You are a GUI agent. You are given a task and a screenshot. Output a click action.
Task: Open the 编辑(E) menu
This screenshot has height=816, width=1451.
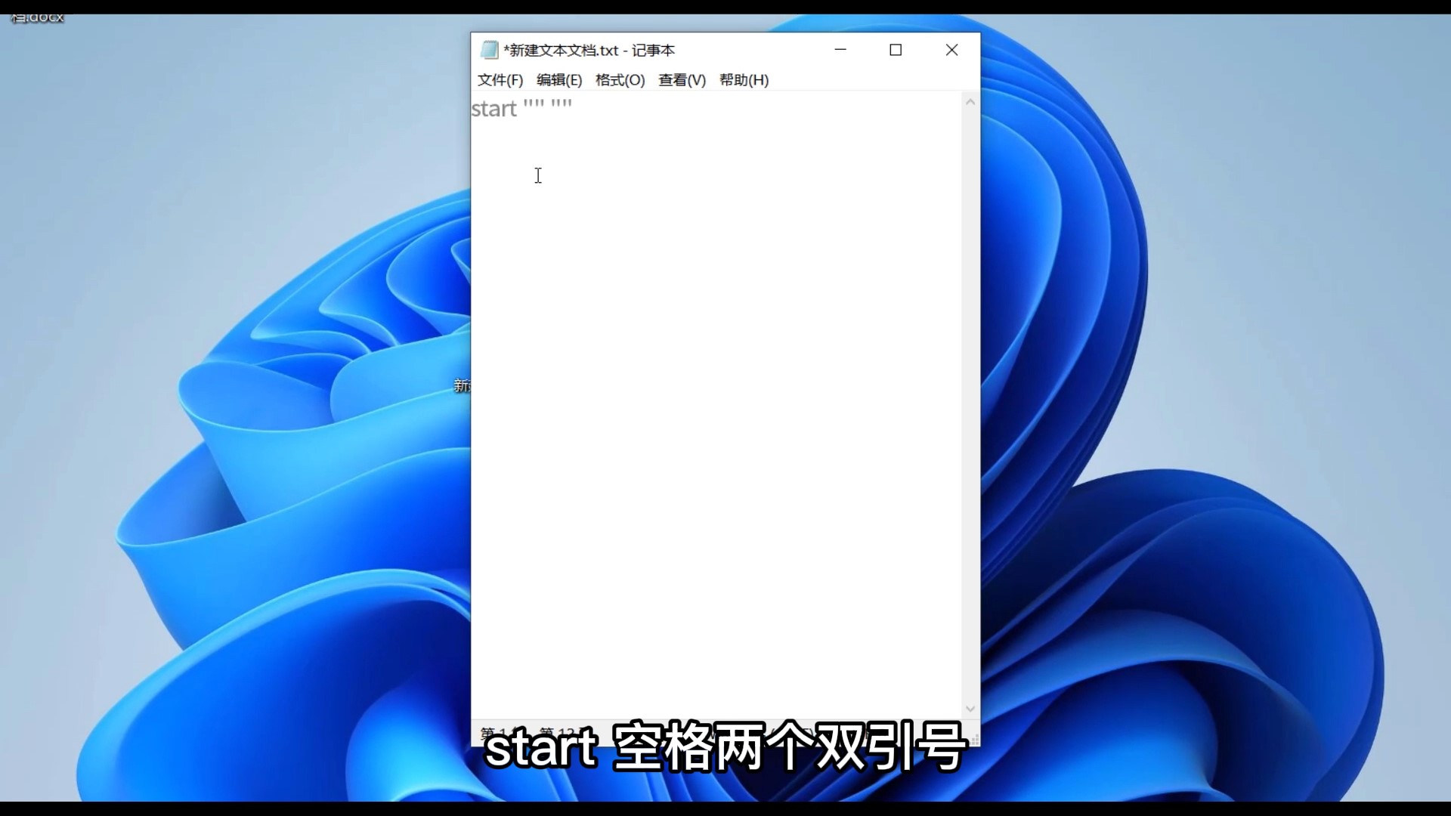coord(558,79)
